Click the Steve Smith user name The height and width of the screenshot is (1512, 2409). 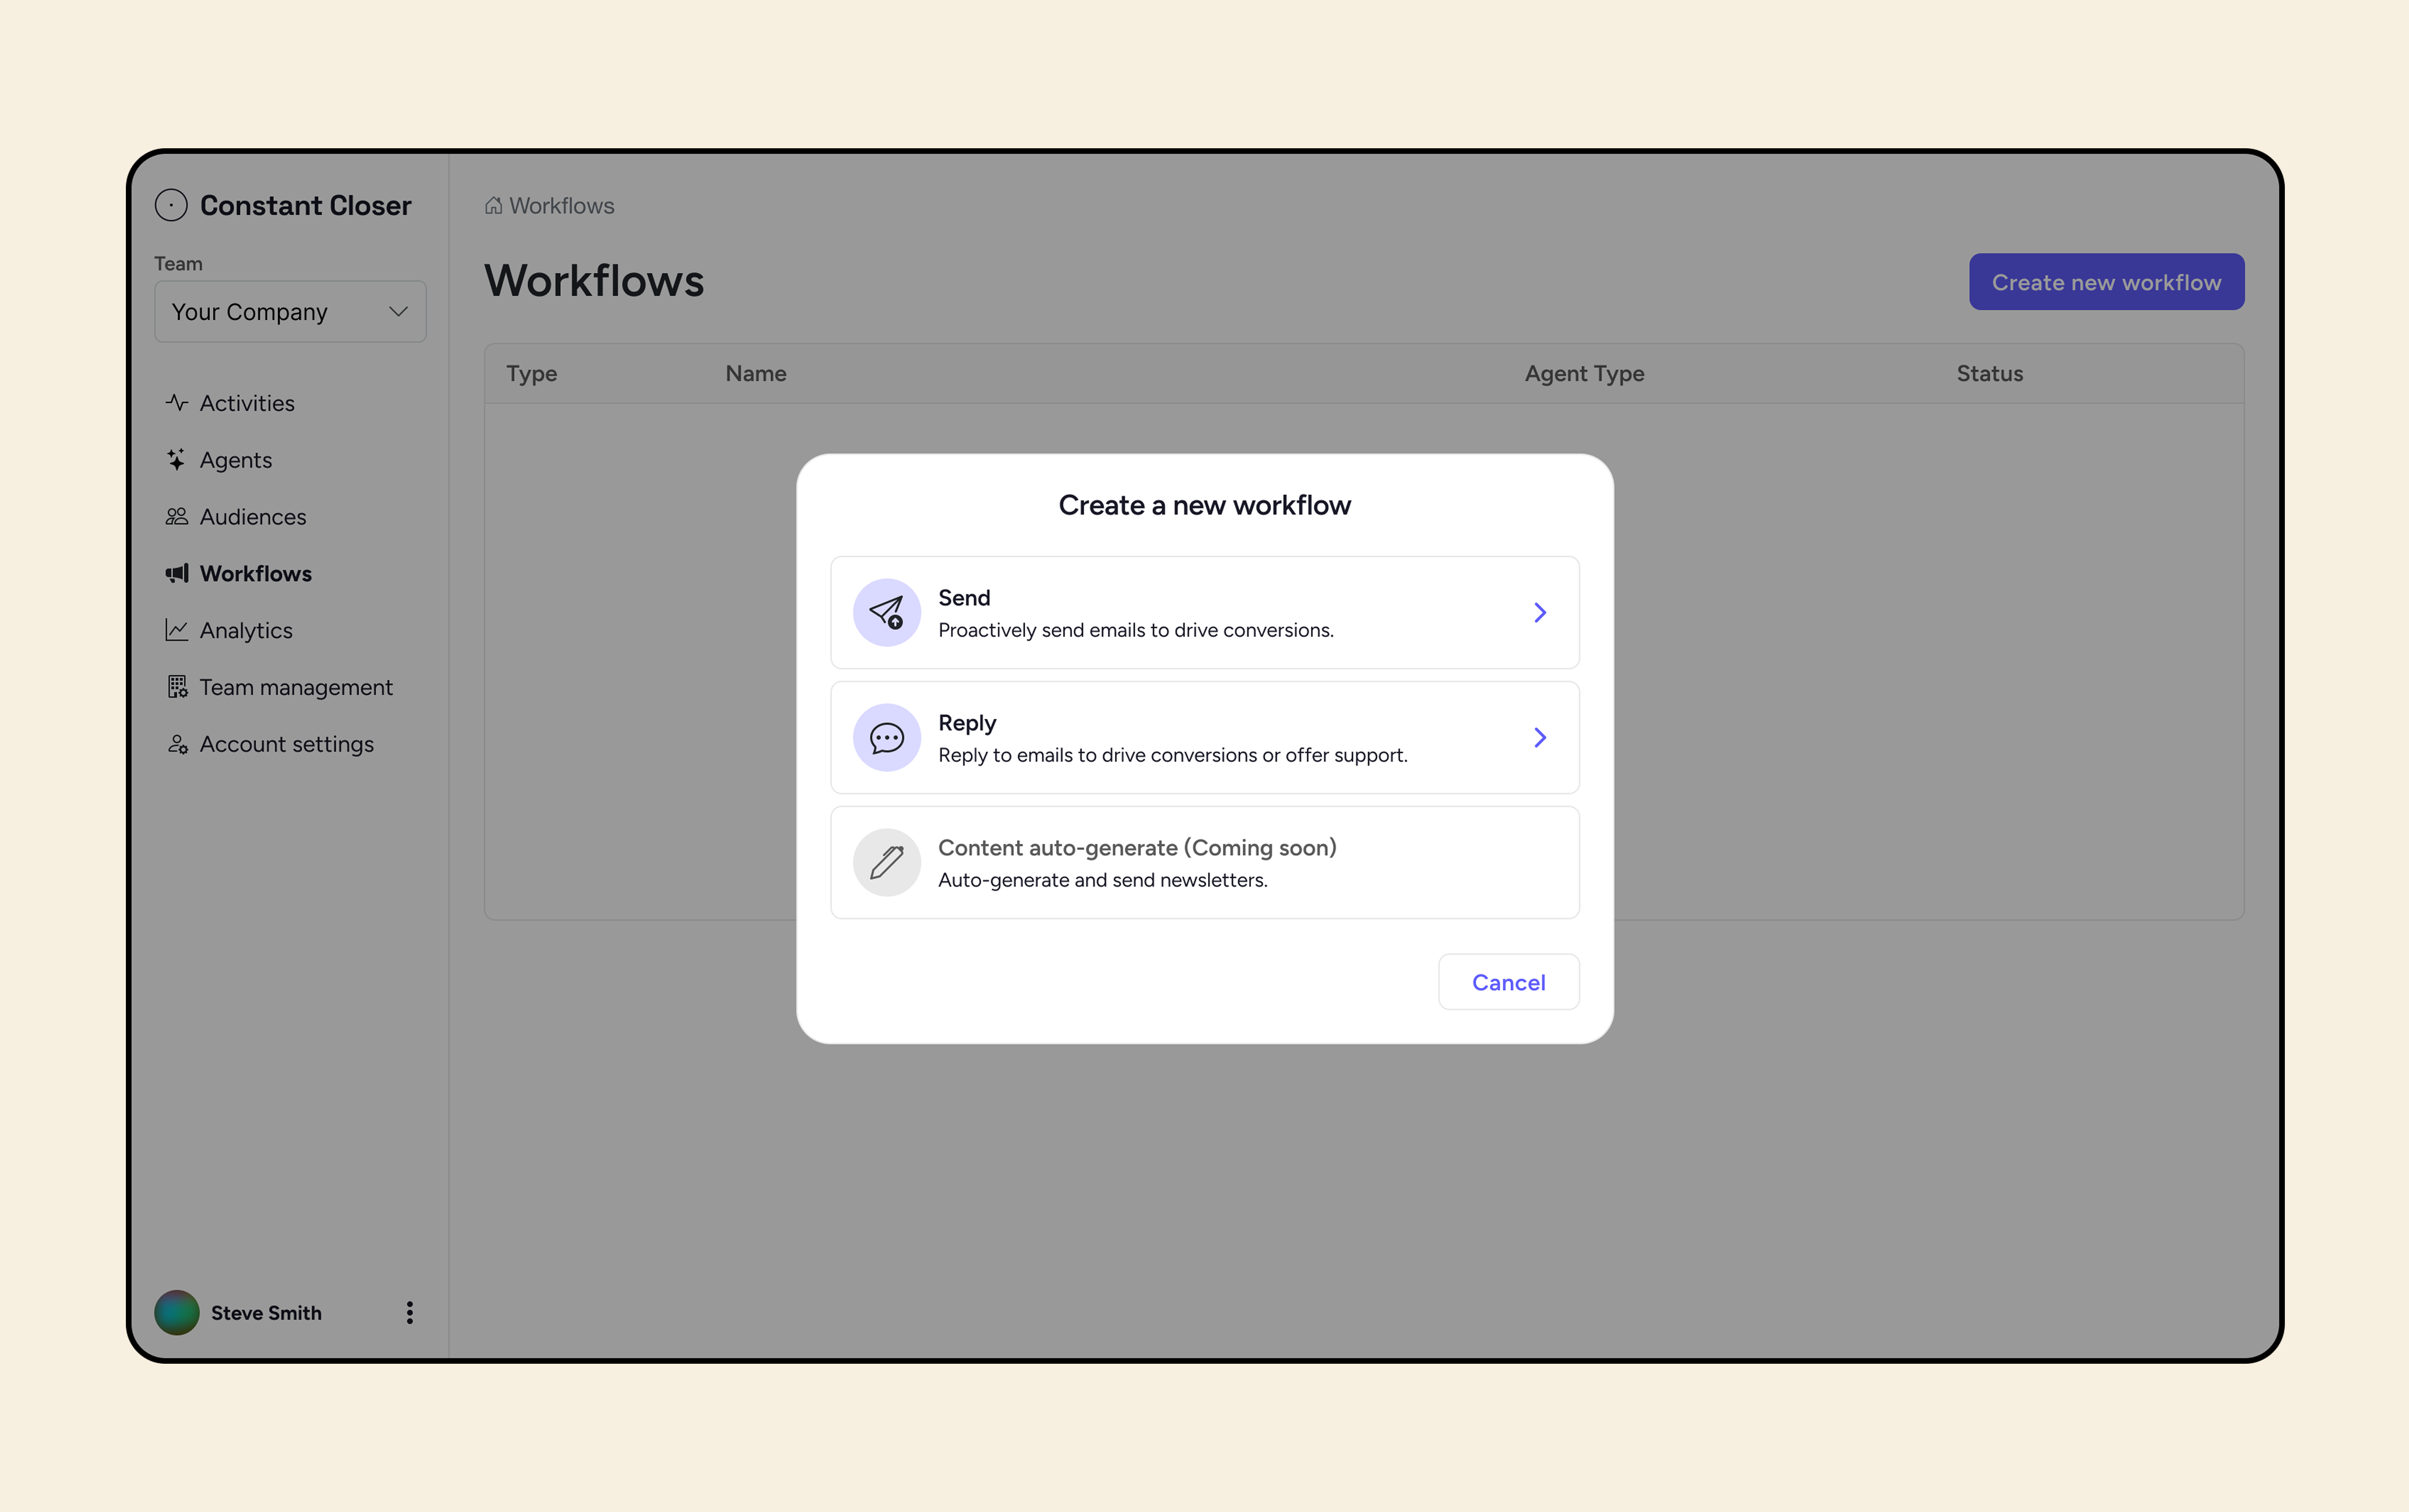click(266, 1313)
